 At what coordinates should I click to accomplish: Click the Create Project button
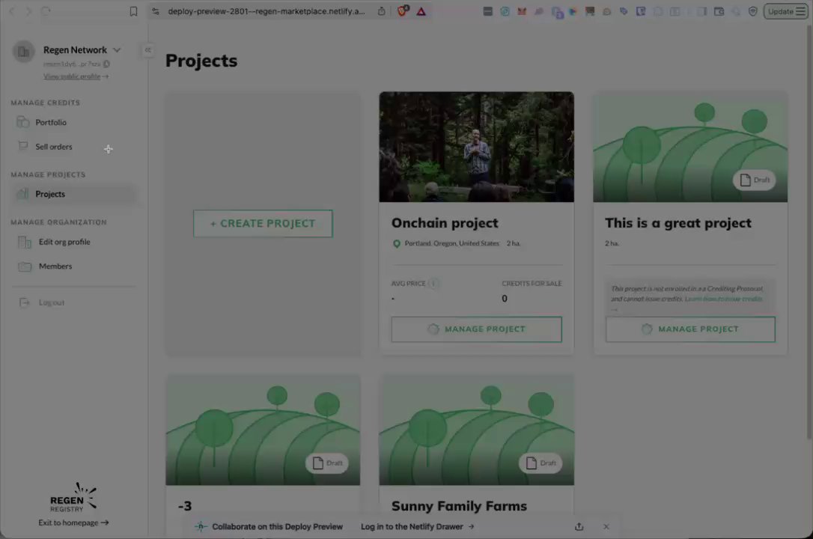click(x=263, y=223)
